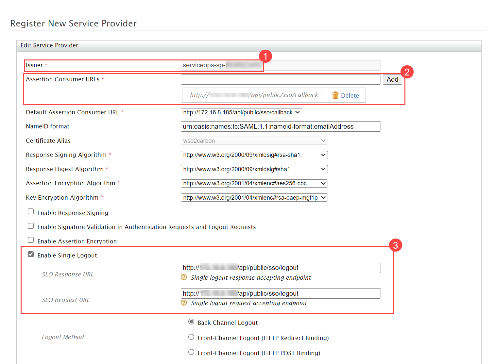The width and height of the screenshot is (495, 364).
Task: Click the SLO Response URL input field
Action: point(281,268)
